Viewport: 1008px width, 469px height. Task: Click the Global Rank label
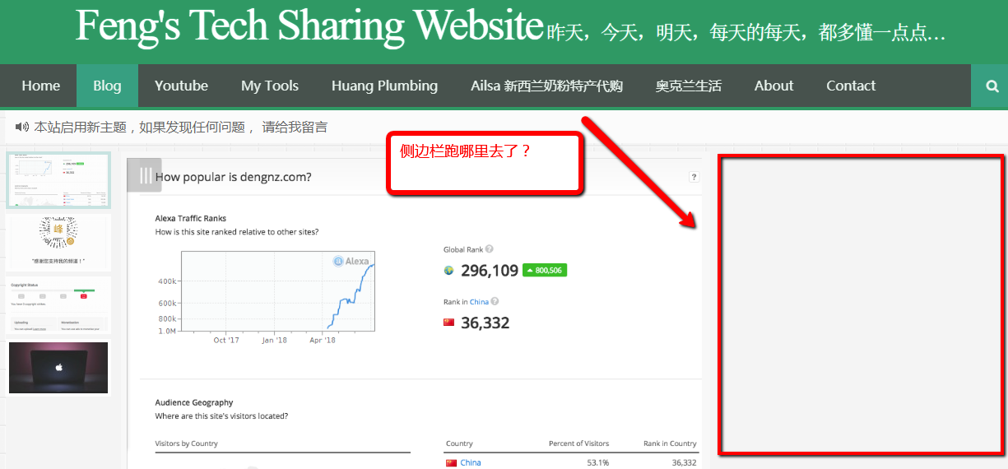(462, 249)
